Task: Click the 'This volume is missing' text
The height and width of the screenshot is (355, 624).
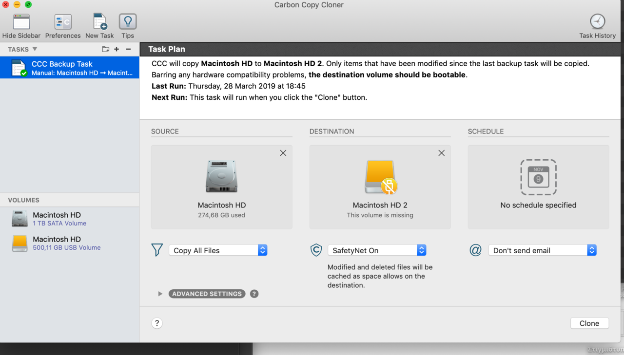Action: 380,215
